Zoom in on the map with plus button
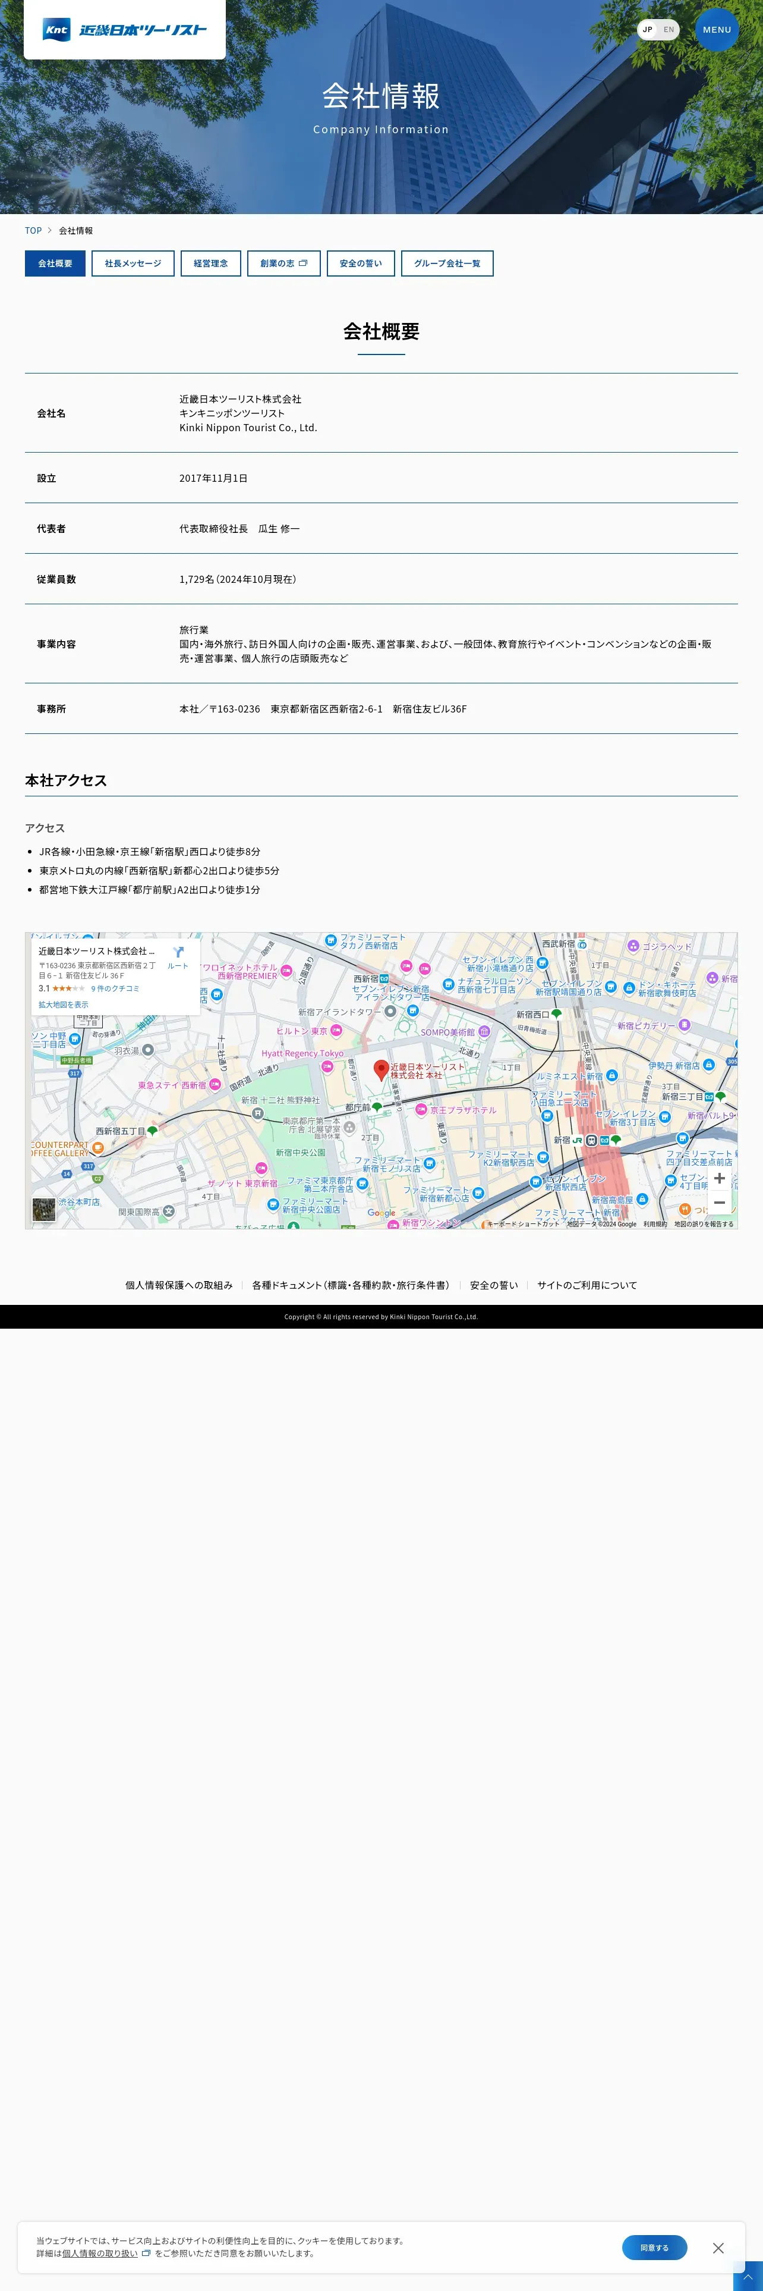Screen dimensions: 763x2291 click(720, 1178)
